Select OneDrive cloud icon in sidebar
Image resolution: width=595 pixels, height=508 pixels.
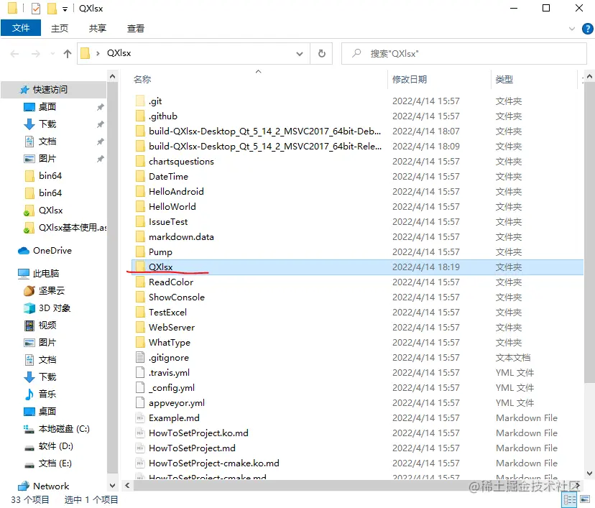click(x=24, y=251)
